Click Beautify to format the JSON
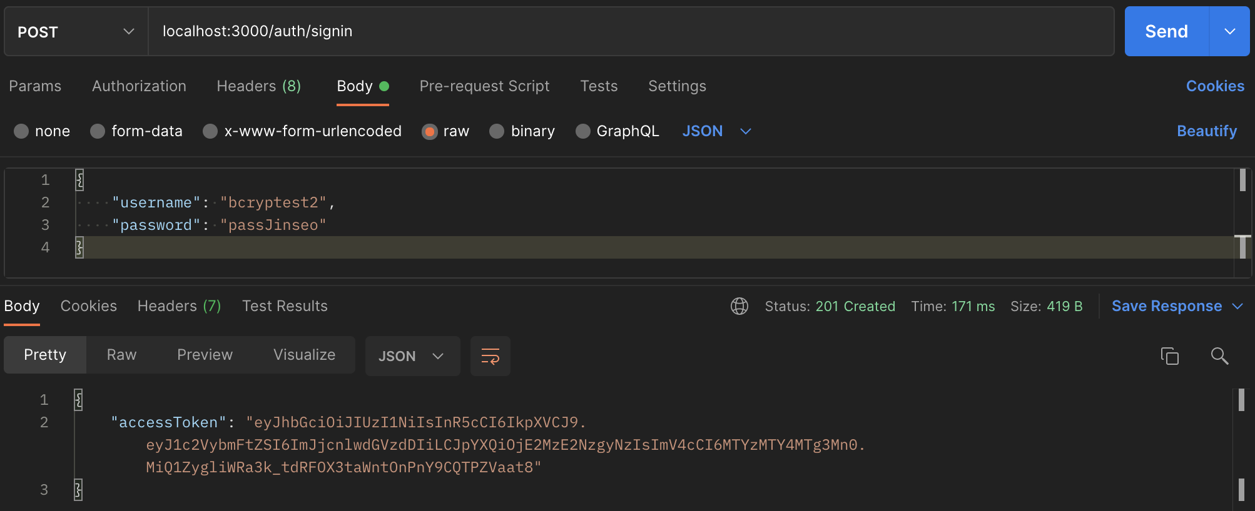Viewport: 1255px width, 511px height. (x=1207, y=131)
